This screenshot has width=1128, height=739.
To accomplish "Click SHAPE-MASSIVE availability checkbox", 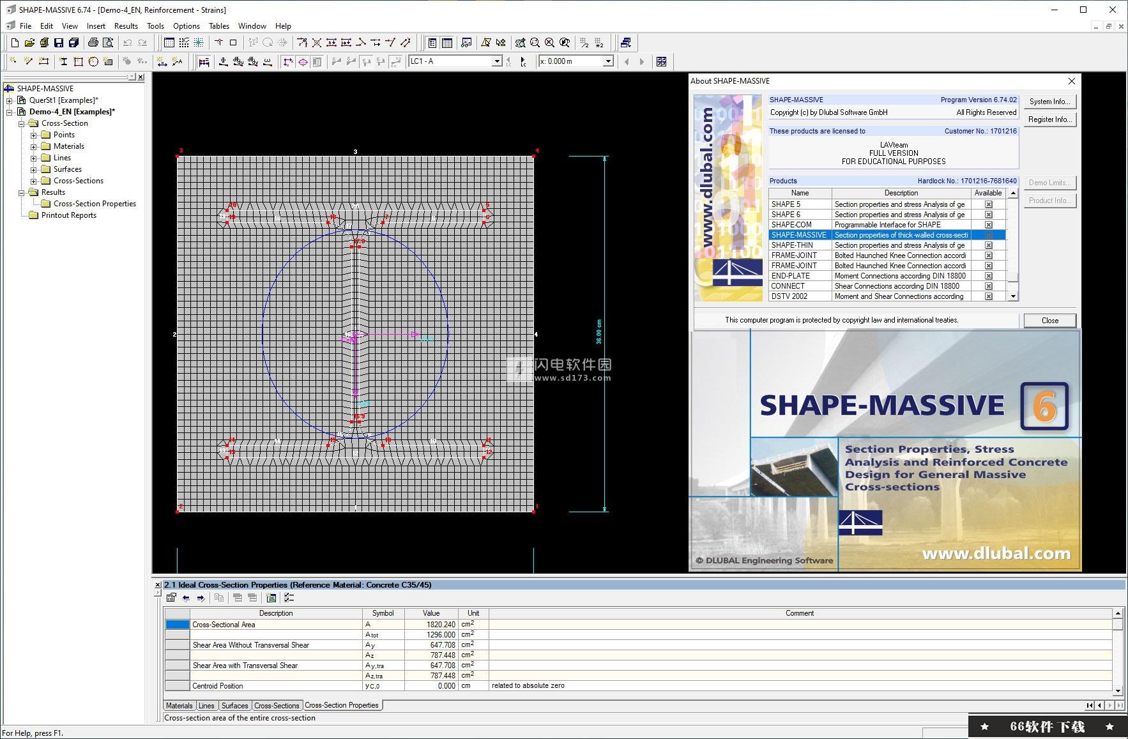I will (988, 235).
